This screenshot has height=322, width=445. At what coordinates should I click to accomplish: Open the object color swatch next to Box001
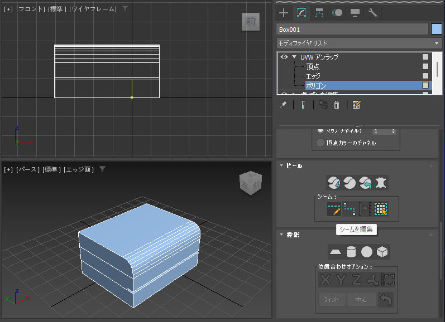click(x=437, y=29)
